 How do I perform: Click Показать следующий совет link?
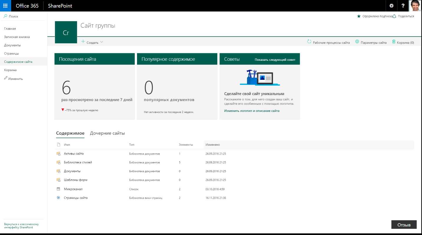[x=275, y=60]
